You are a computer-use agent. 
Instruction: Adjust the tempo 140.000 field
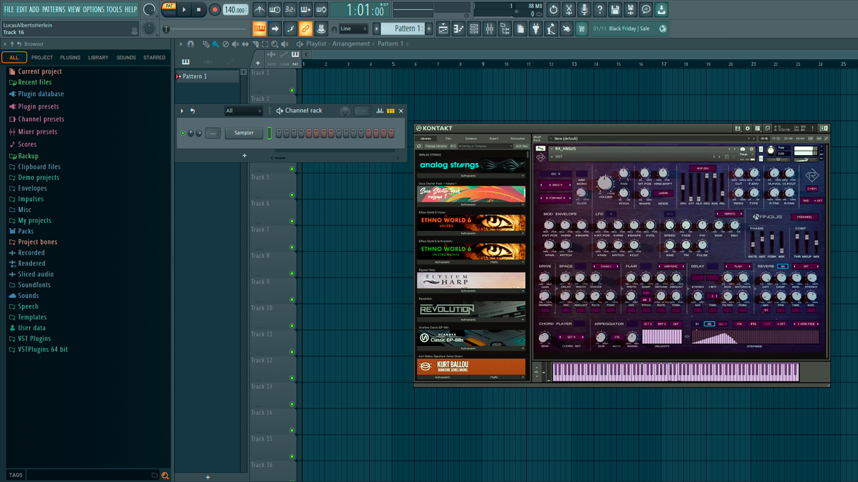(235, 10)
